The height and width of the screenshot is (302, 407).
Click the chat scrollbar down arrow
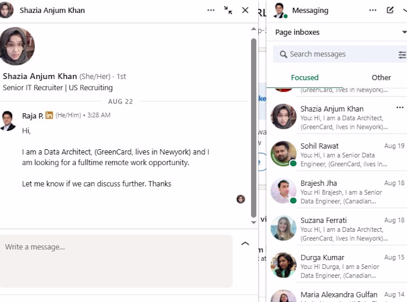click(254, 222)
